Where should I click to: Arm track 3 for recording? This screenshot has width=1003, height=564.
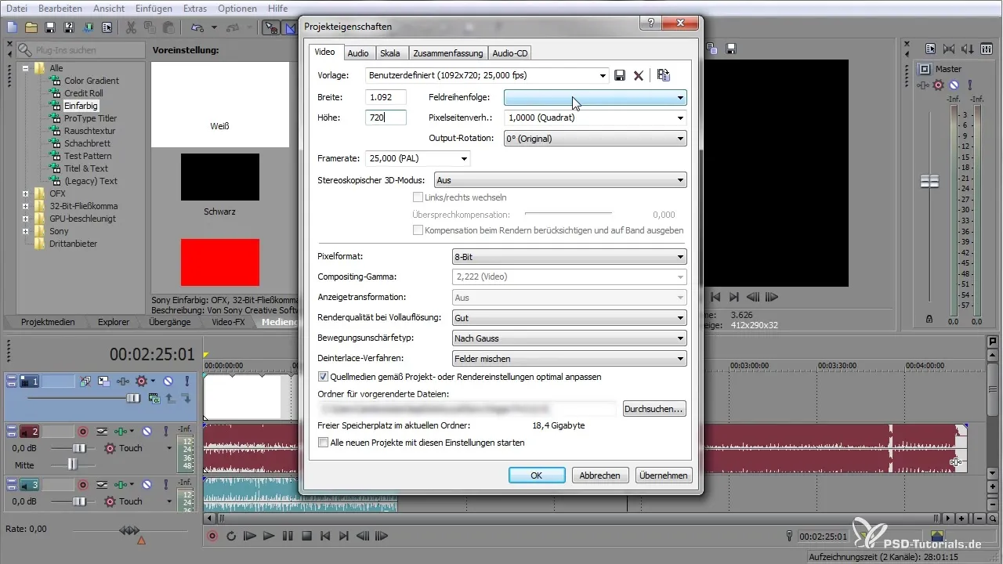pyautogui.click(x=81, y=485)
